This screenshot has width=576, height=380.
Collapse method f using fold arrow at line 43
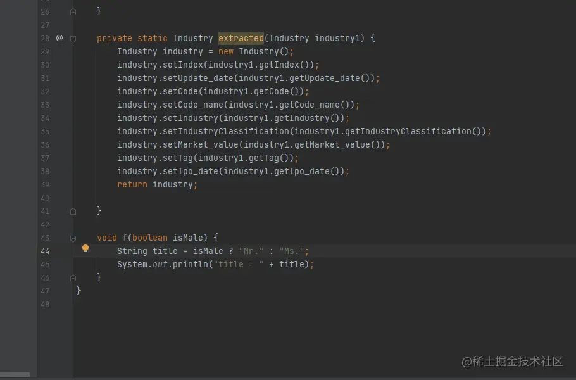point(72,237)
